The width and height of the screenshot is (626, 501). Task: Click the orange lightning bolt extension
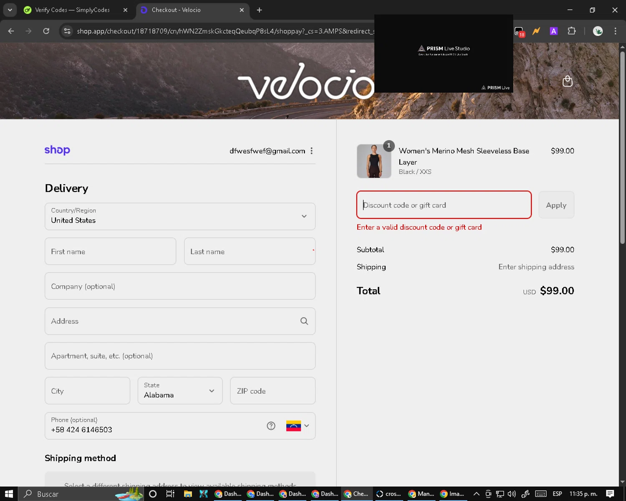point(536,31)
